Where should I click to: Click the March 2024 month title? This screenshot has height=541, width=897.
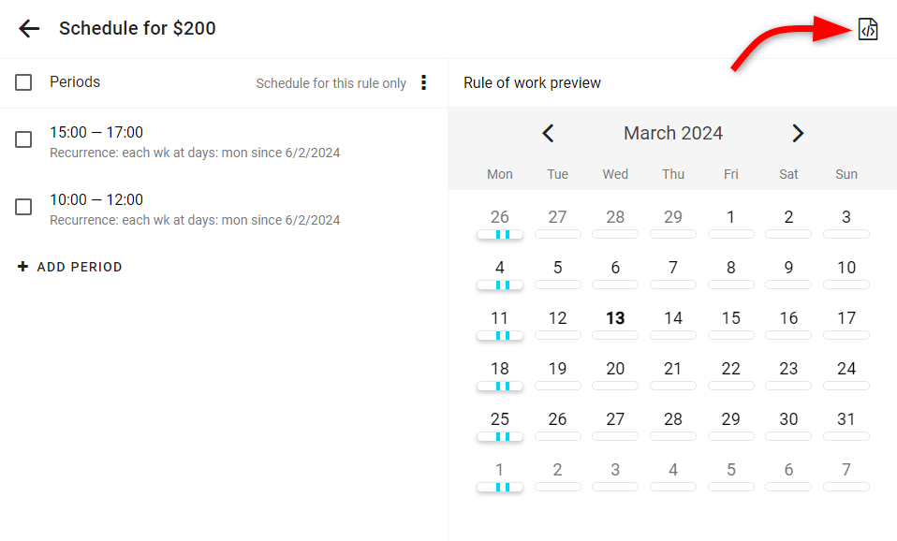[x=672, y=133]
